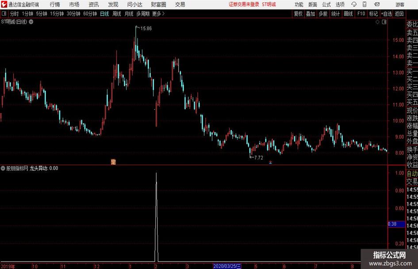This screenshot has width=418, height=269.
Task: Toggle the right info panel icon
Action: (384, 22)
